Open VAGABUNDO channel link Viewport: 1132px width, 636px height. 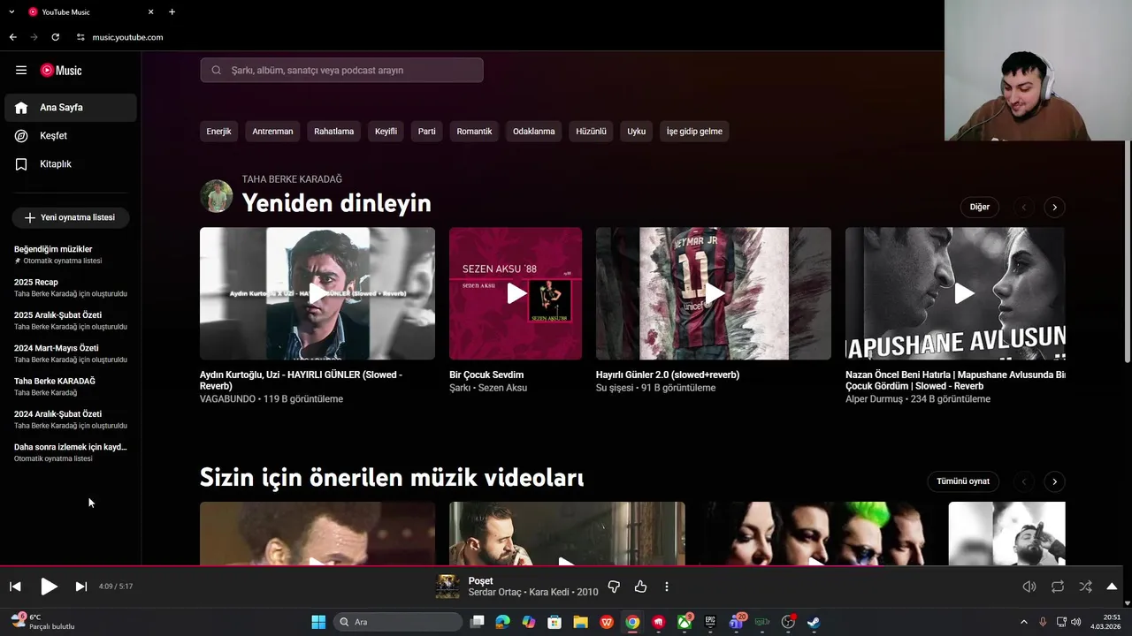[227, 399]
